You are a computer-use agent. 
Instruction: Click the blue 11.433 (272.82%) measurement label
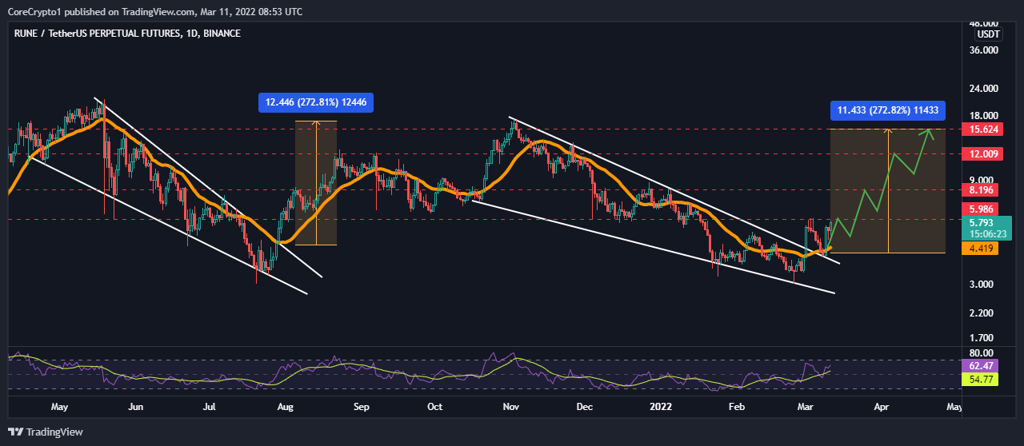point(888,110)
